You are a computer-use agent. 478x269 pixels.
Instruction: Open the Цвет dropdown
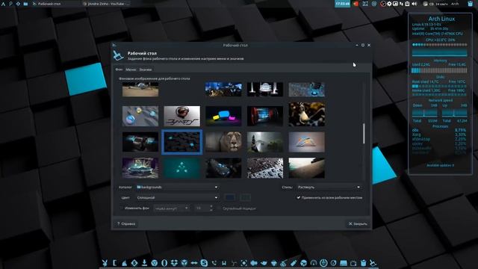[177, 197]
